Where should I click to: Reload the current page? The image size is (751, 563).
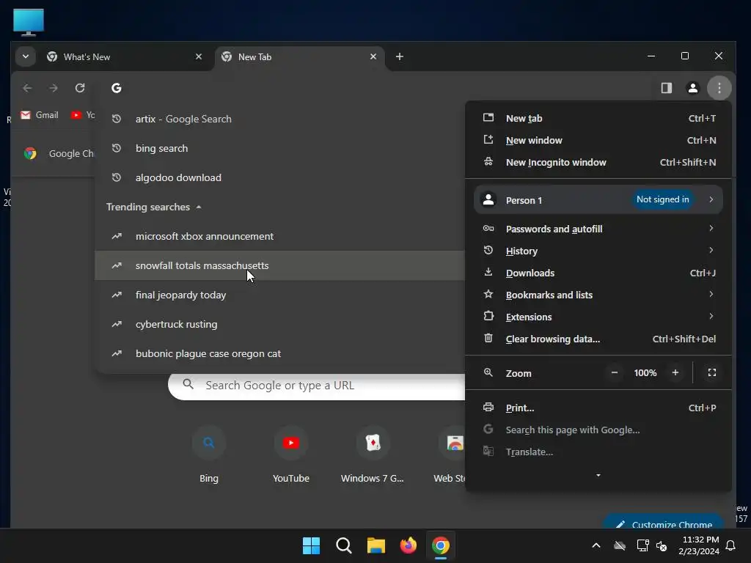click(x=80, y=88)
